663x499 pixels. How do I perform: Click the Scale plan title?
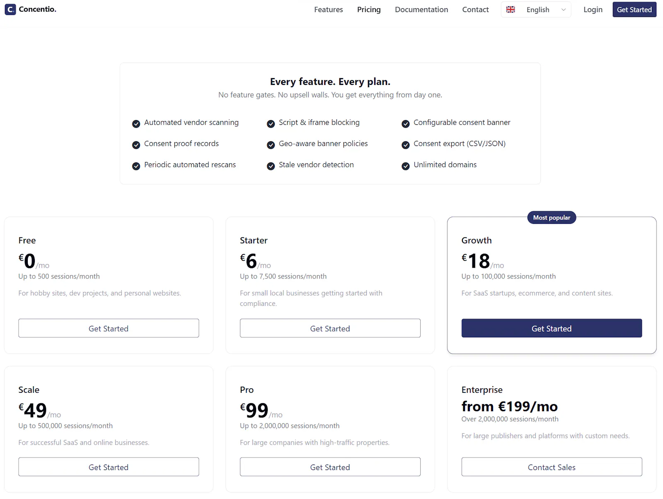tap(29, 390)
